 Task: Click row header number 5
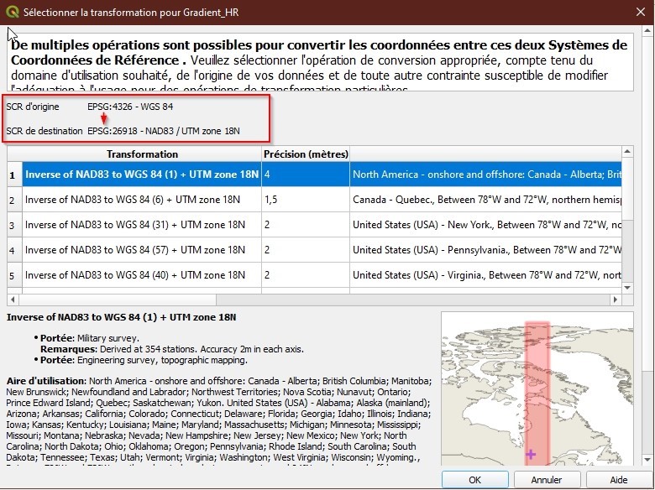pyautogui.click(x=14, y=274)
